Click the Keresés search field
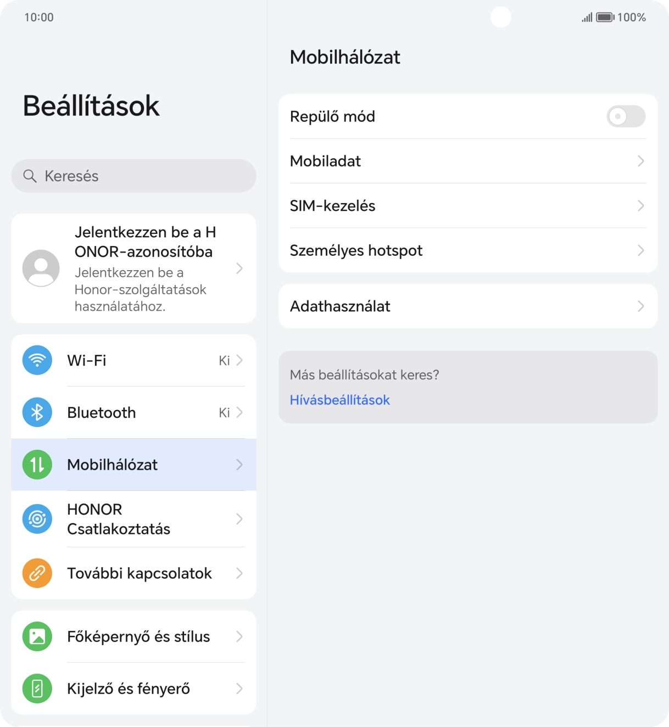The image size is (669, 727). click(x=133, y=176)
